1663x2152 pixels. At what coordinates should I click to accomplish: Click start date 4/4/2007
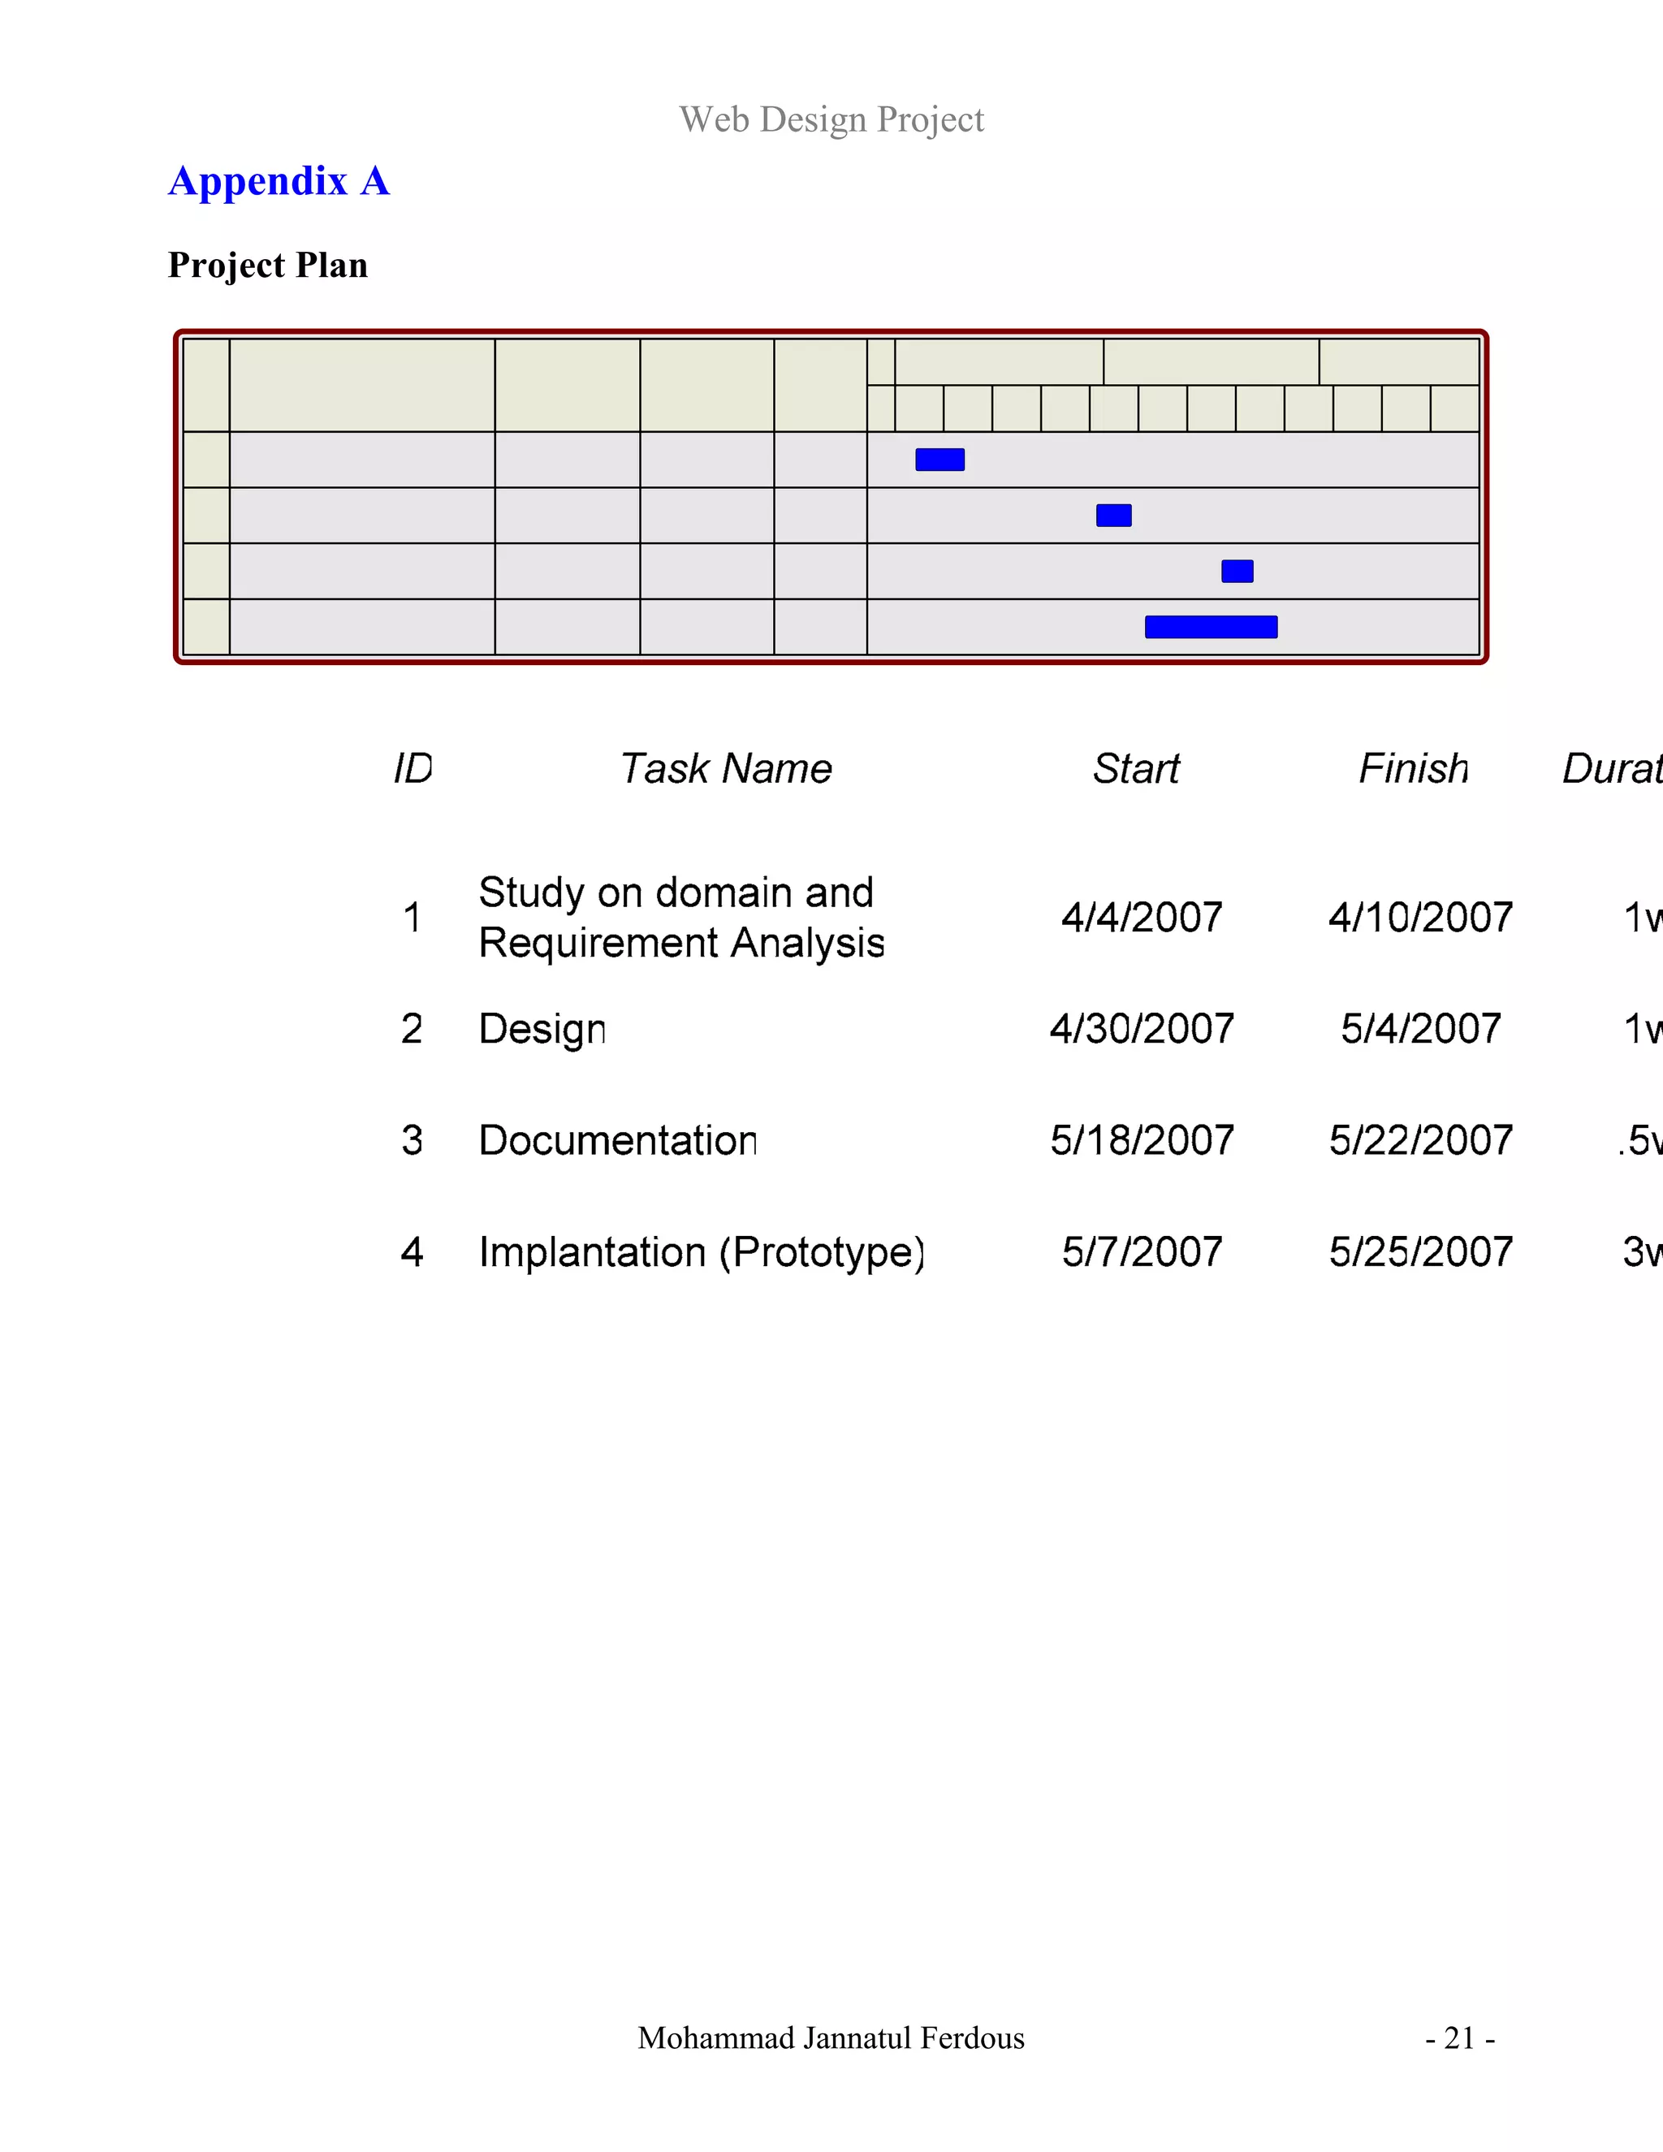pos(1142,918)
